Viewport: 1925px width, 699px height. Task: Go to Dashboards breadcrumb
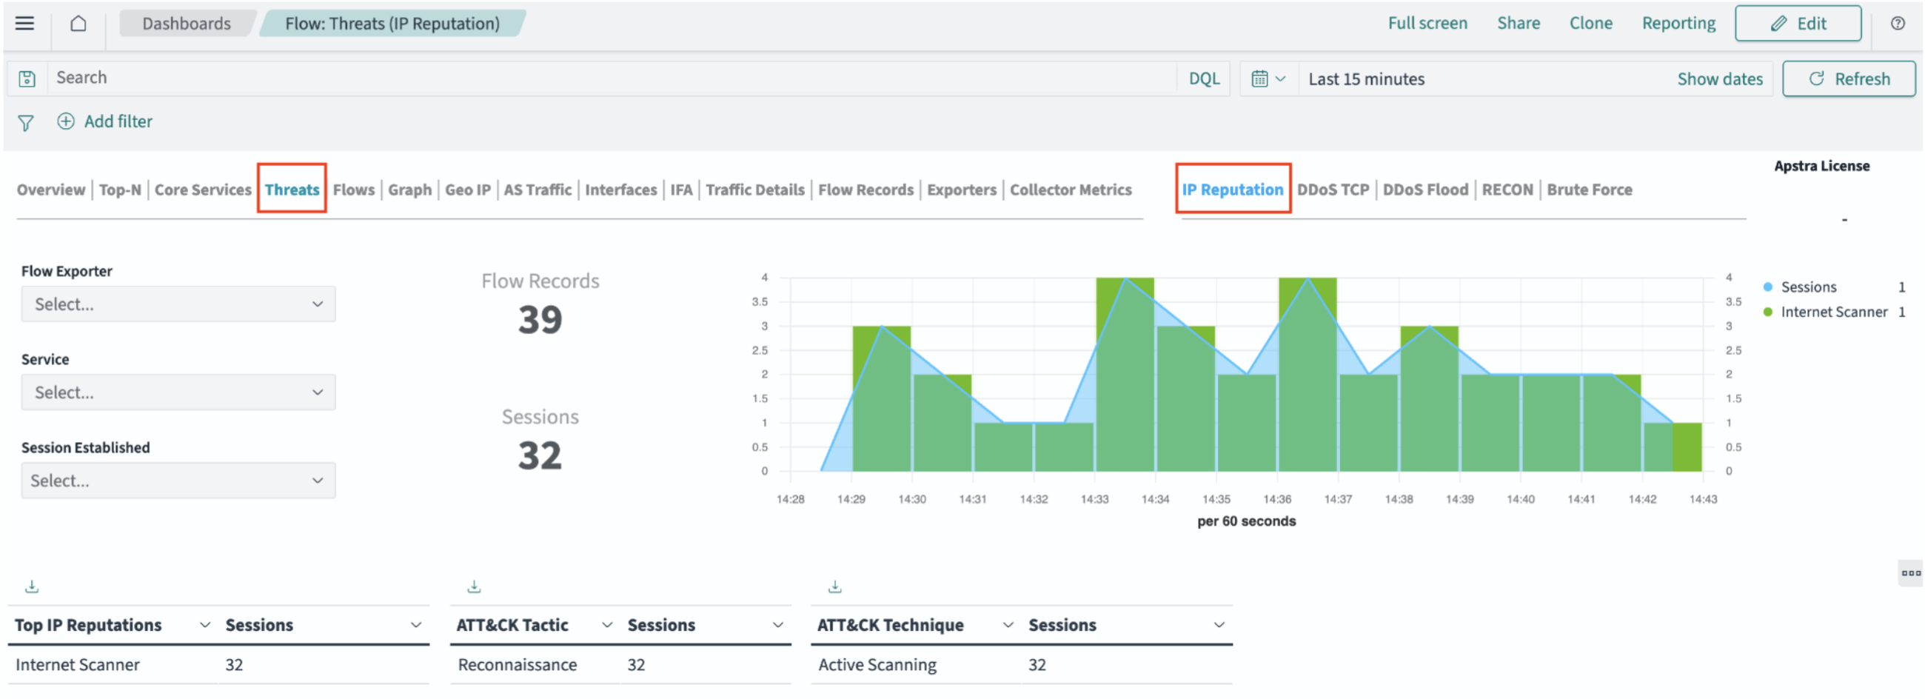[186, 23]
